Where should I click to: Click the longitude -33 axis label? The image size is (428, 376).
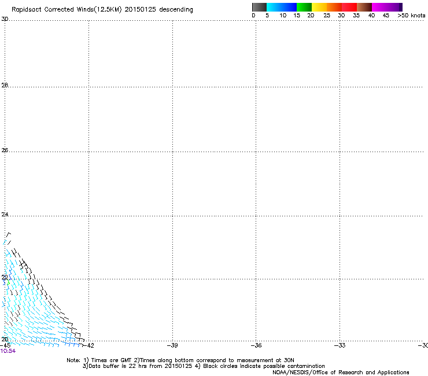340,345
